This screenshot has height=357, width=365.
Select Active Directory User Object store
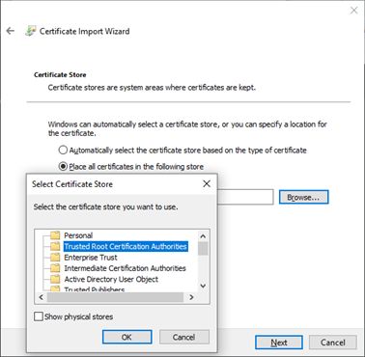pos(111,279)
